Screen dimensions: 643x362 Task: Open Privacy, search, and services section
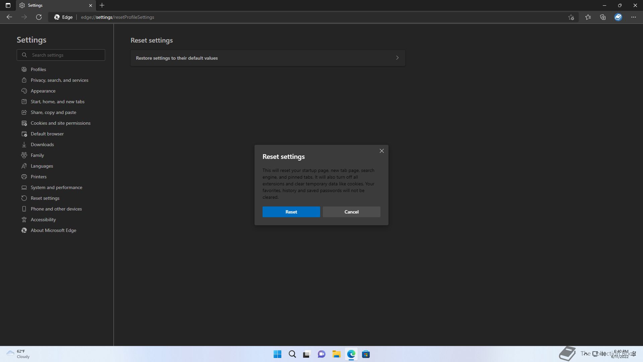pyautogui.click(x=59, y=80)
